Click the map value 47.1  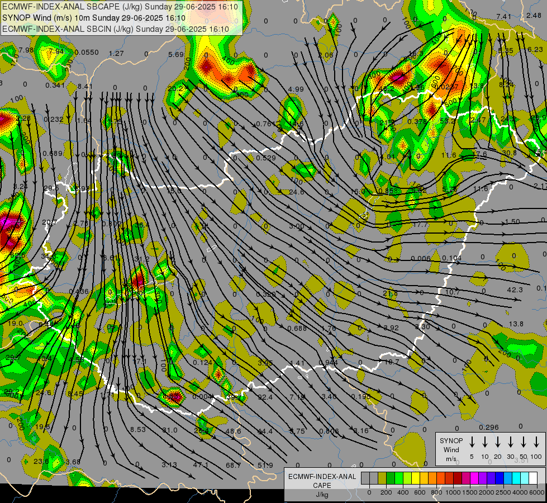(x=201, y=465)
